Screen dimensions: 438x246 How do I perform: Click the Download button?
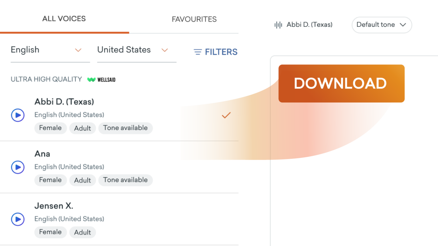(x=341, y=83)
